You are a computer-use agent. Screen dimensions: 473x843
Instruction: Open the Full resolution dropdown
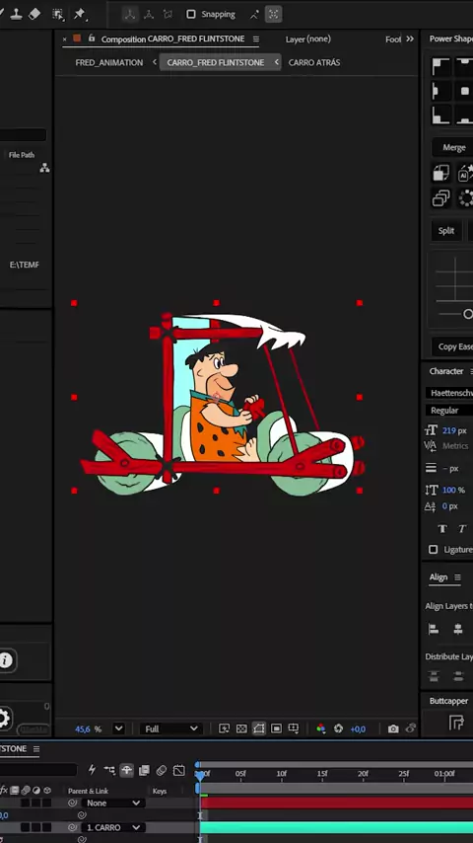pyautogui.click(x=171, y=728)
